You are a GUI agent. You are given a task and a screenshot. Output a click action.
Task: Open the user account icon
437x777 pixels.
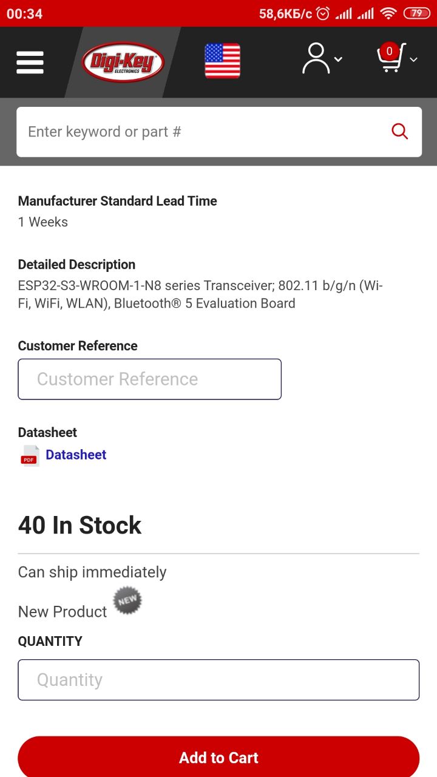(x=316, y=59)
